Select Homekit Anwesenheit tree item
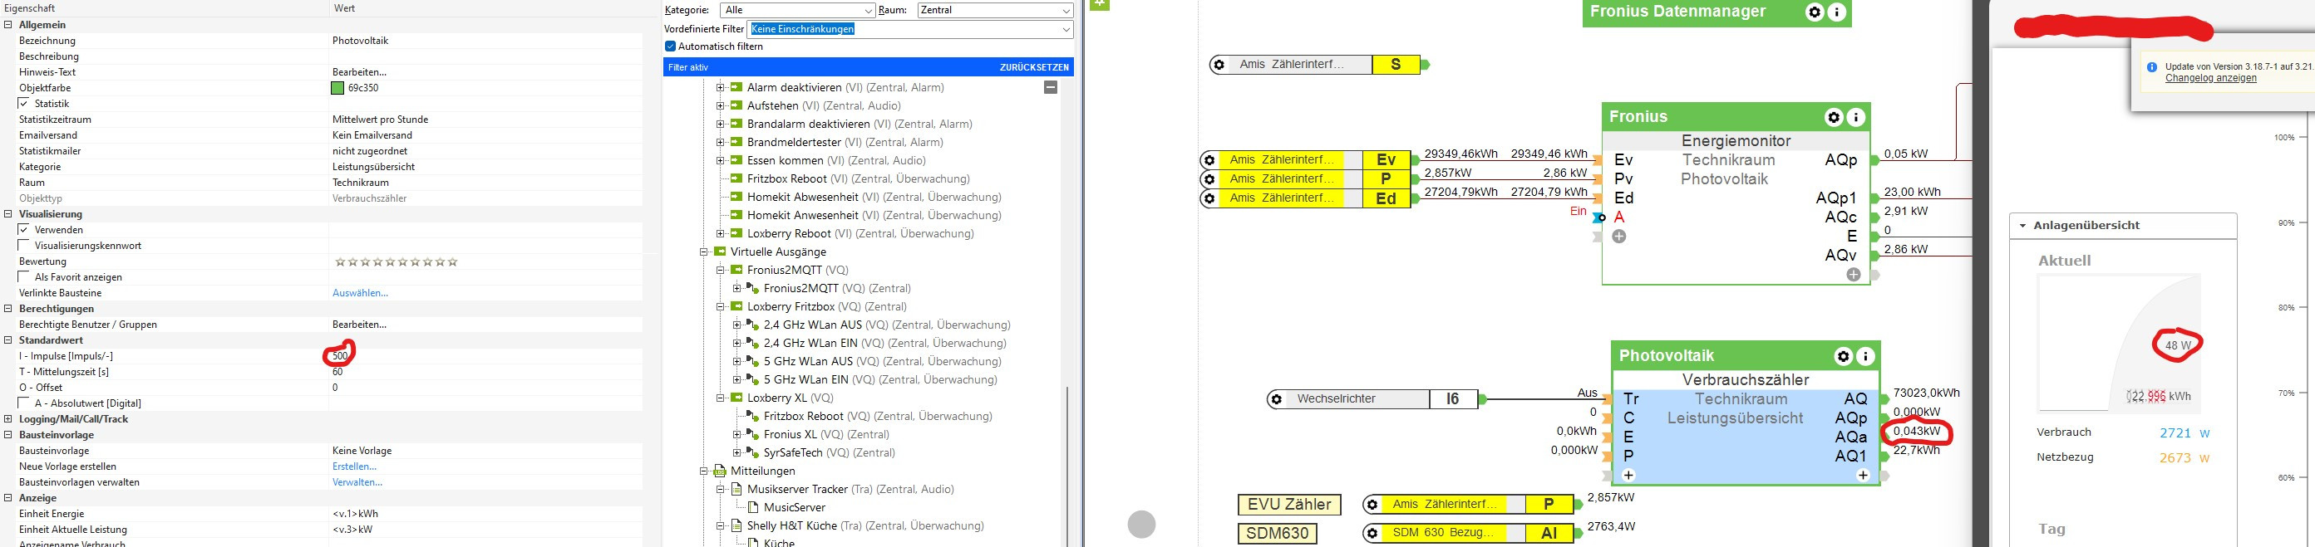The width and height of the screenshot is (2315, 547). [x=874, y=215]
